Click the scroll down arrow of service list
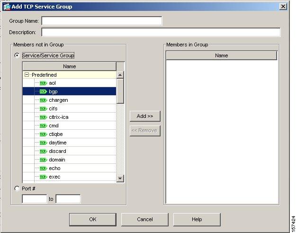This screenshot has height=233, width=296. pyautogui.click(x=120, y=178)
